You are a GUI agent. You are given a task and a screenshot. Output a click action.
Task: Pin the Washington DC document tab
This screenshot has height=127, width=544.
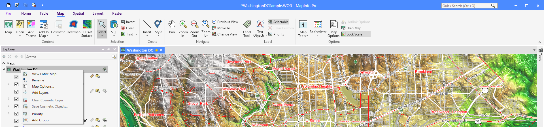(156, 50)
